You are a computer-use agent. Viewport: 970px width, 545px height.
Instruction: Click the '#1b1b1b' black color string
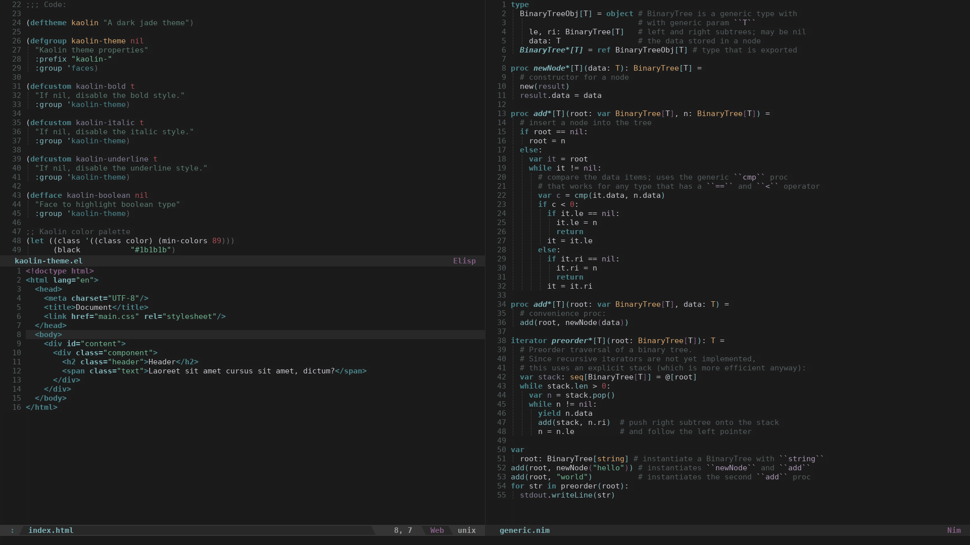[x=151, y=250]
